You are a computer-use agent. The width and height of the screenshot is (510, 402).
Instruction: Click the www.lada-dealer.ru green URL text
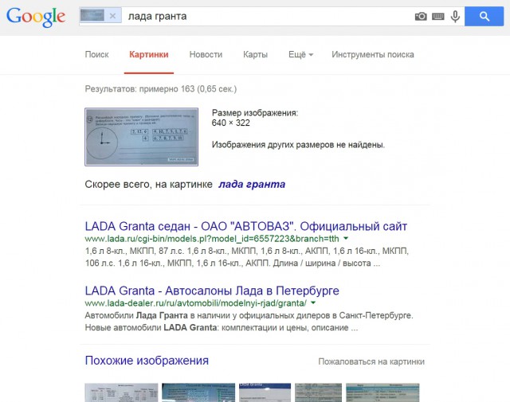point(195,303)
